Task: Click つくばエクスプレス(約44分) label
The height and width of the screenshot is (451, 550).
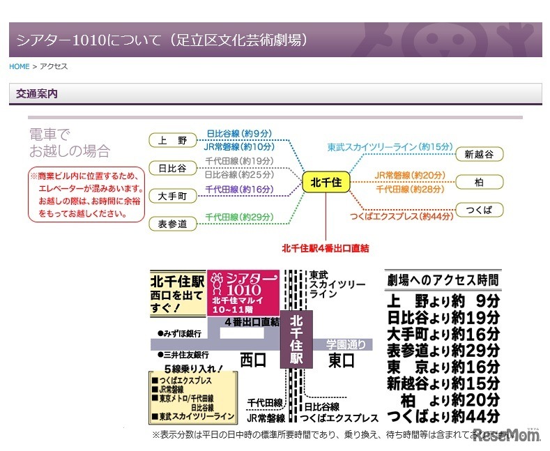Action: pyautogui.click(x=402, y=216)
